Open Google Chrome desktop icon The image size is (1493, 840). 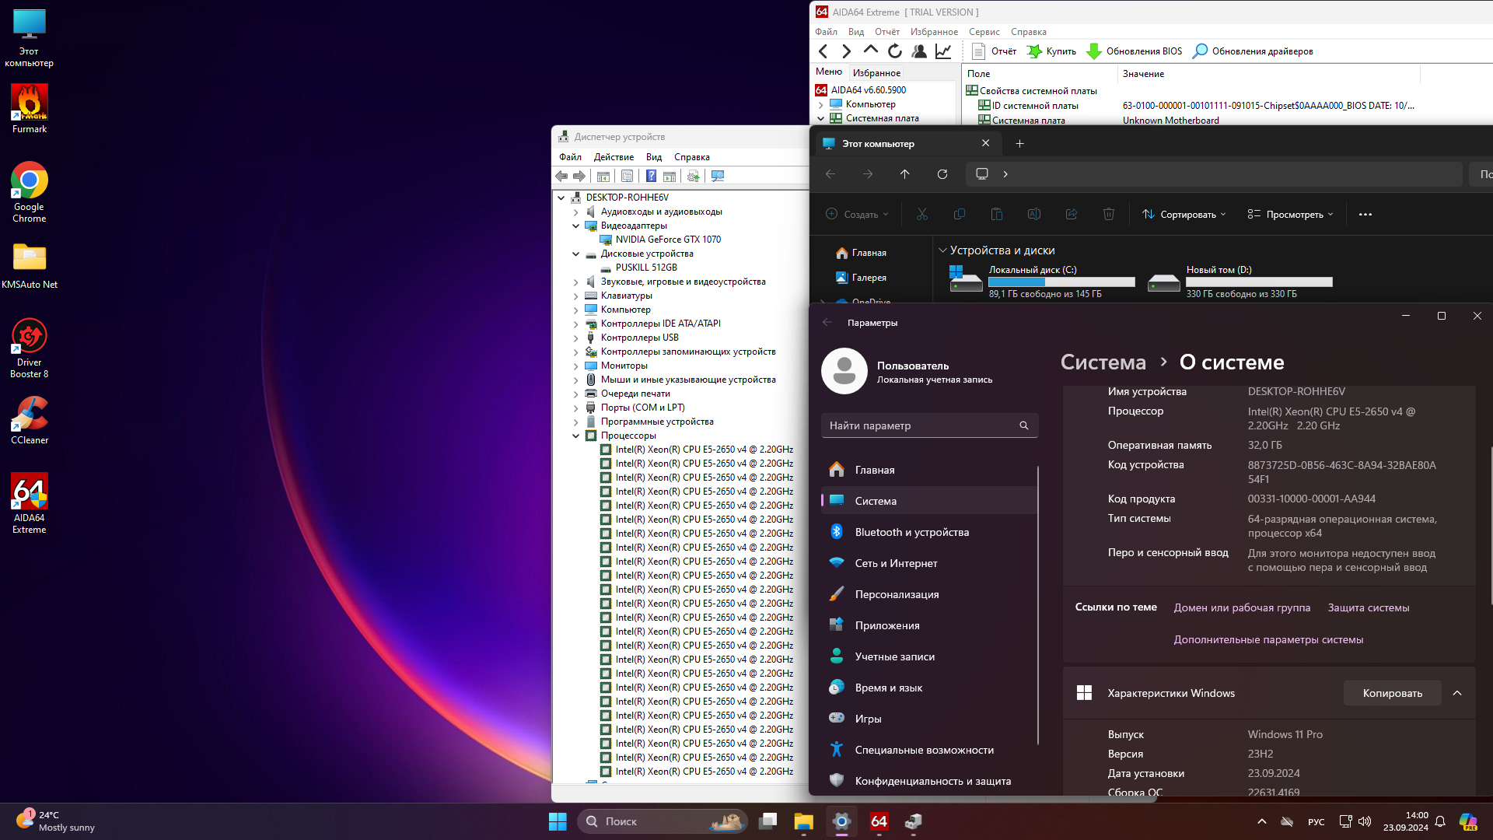(x=30, y=192)
